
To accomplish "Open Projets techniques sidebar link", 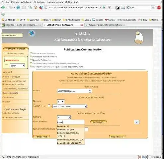I will point(11,77).
